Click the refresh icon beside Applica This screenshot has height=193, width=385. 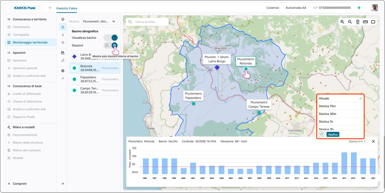(x=321, y=134)
